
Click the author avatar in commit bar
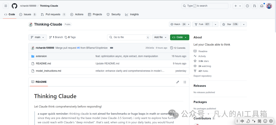(x=32, y=48)
